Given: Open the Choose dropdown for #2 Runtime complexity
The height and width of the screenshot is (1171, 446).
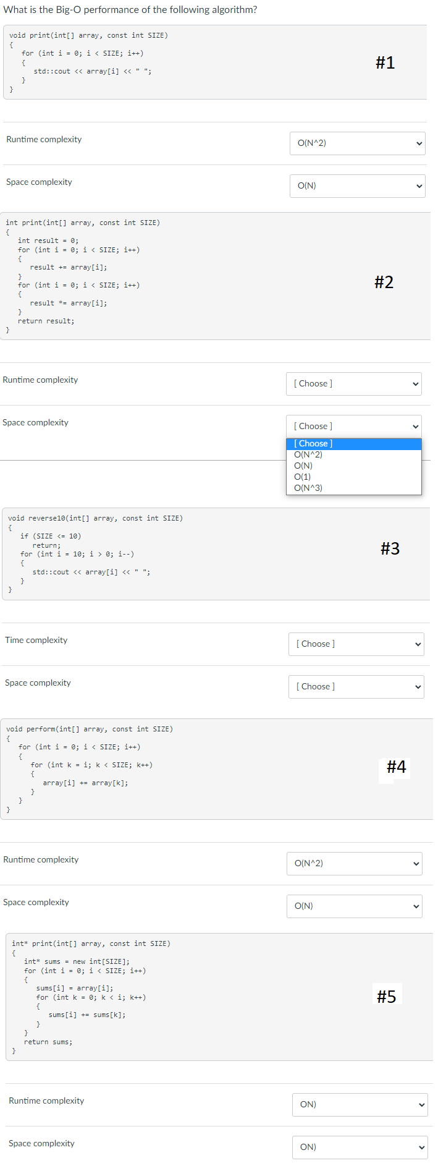Looking at the screenshot, I should pos(353,383).
